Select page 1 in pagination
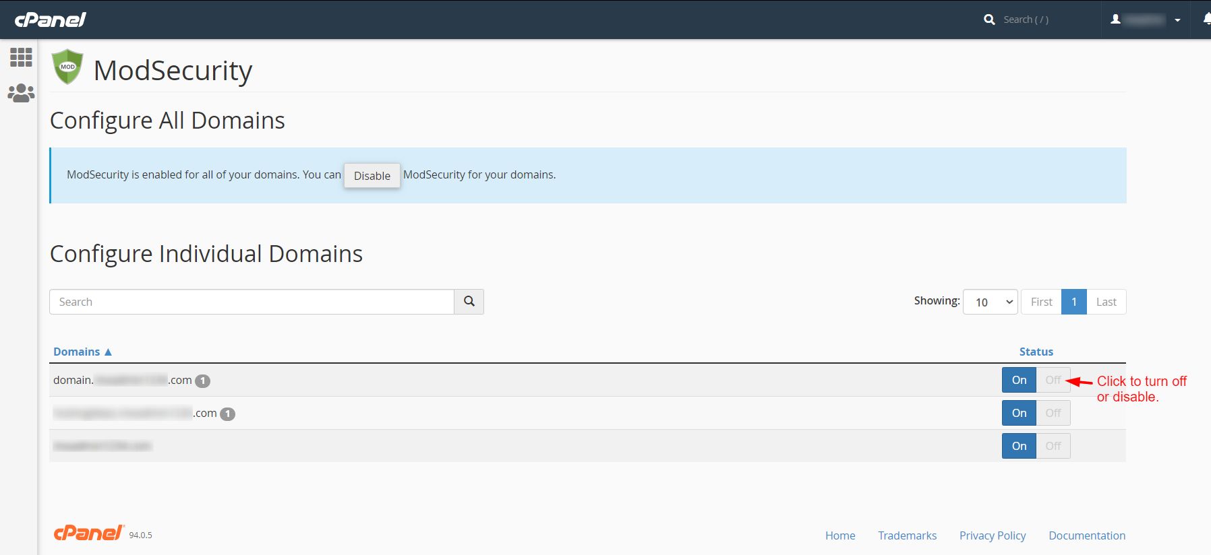1211x555 pixels. click(x=1074, y=302)
